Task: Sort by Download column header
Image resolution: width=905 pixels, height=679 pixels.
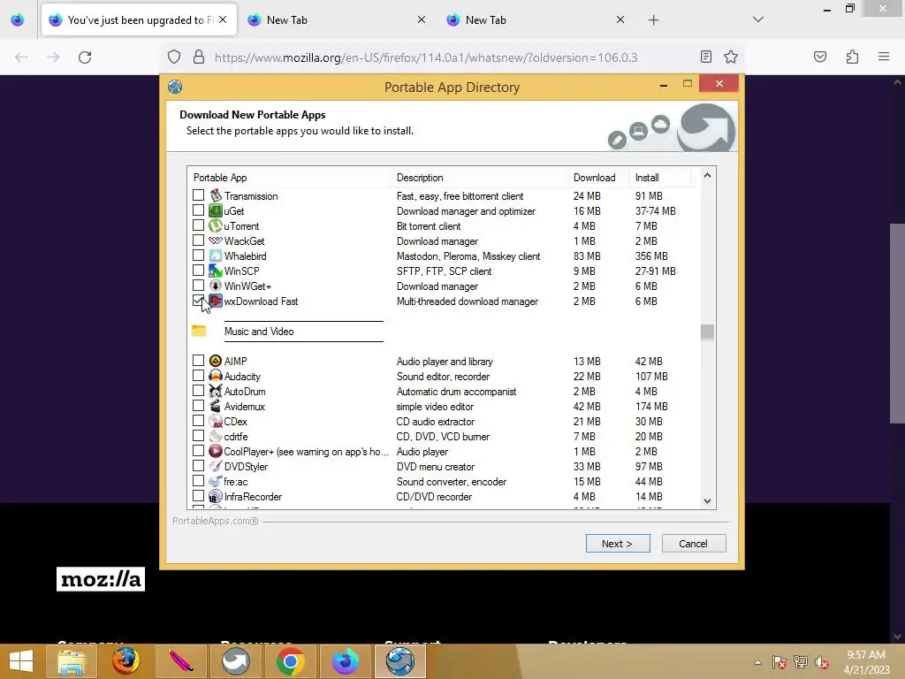Action: coord(598,177)
